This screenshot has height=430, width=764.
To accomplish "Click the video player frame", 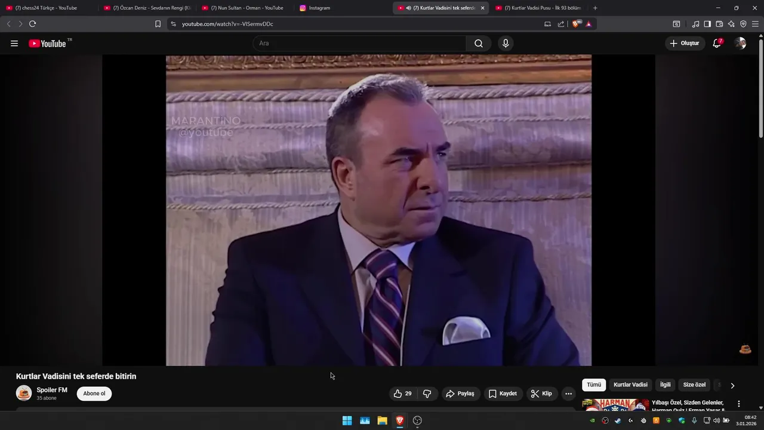I will pyautogui.click(x=378, y=210).
